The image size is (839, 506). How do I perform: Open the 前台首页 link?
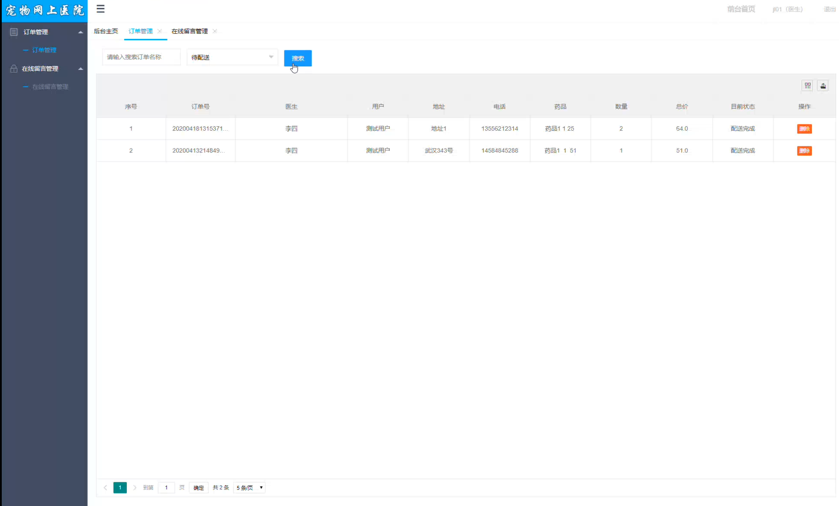741,9
